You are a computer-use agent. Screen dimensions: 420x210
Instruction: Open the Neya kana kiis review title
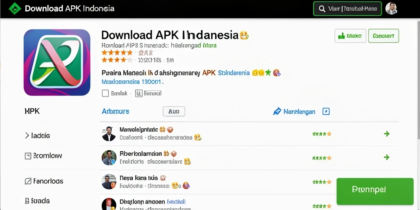point(139,178)
